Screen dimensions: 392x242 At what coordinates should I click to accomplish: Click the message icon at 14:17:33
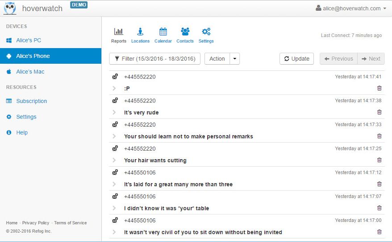[115, 124]
